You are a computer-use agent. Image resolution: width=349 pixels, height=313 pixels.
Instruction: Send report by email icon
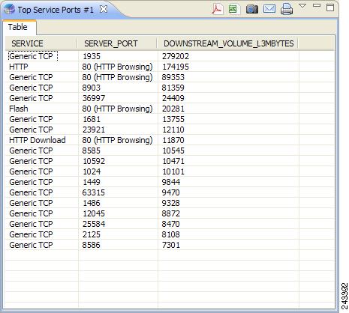coord(269,9)
